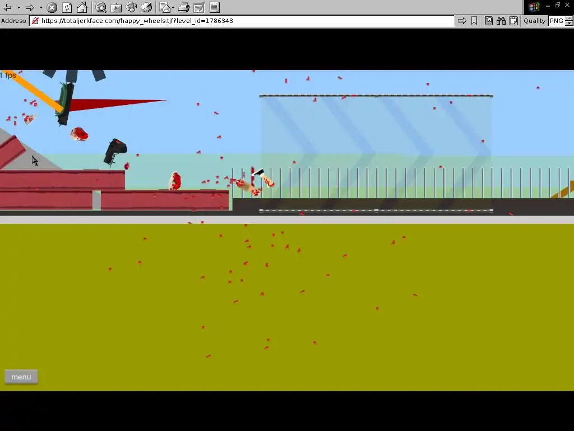Go to the Home page icon
The width and height of the screenshot is (574, 431).
[x=82, y=7]
